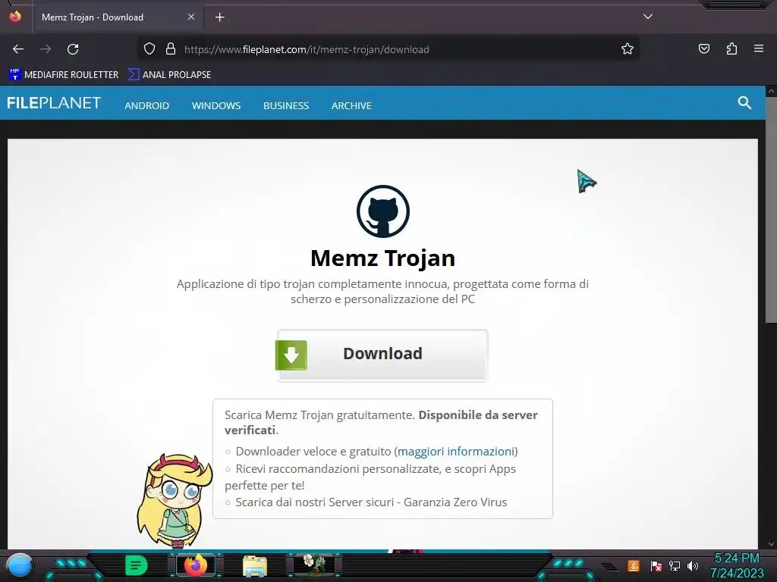The width and height of the screenshot is (777, 582).
Task: Click the big Download button
Action: pyautogui.click(x=382, y=355)
